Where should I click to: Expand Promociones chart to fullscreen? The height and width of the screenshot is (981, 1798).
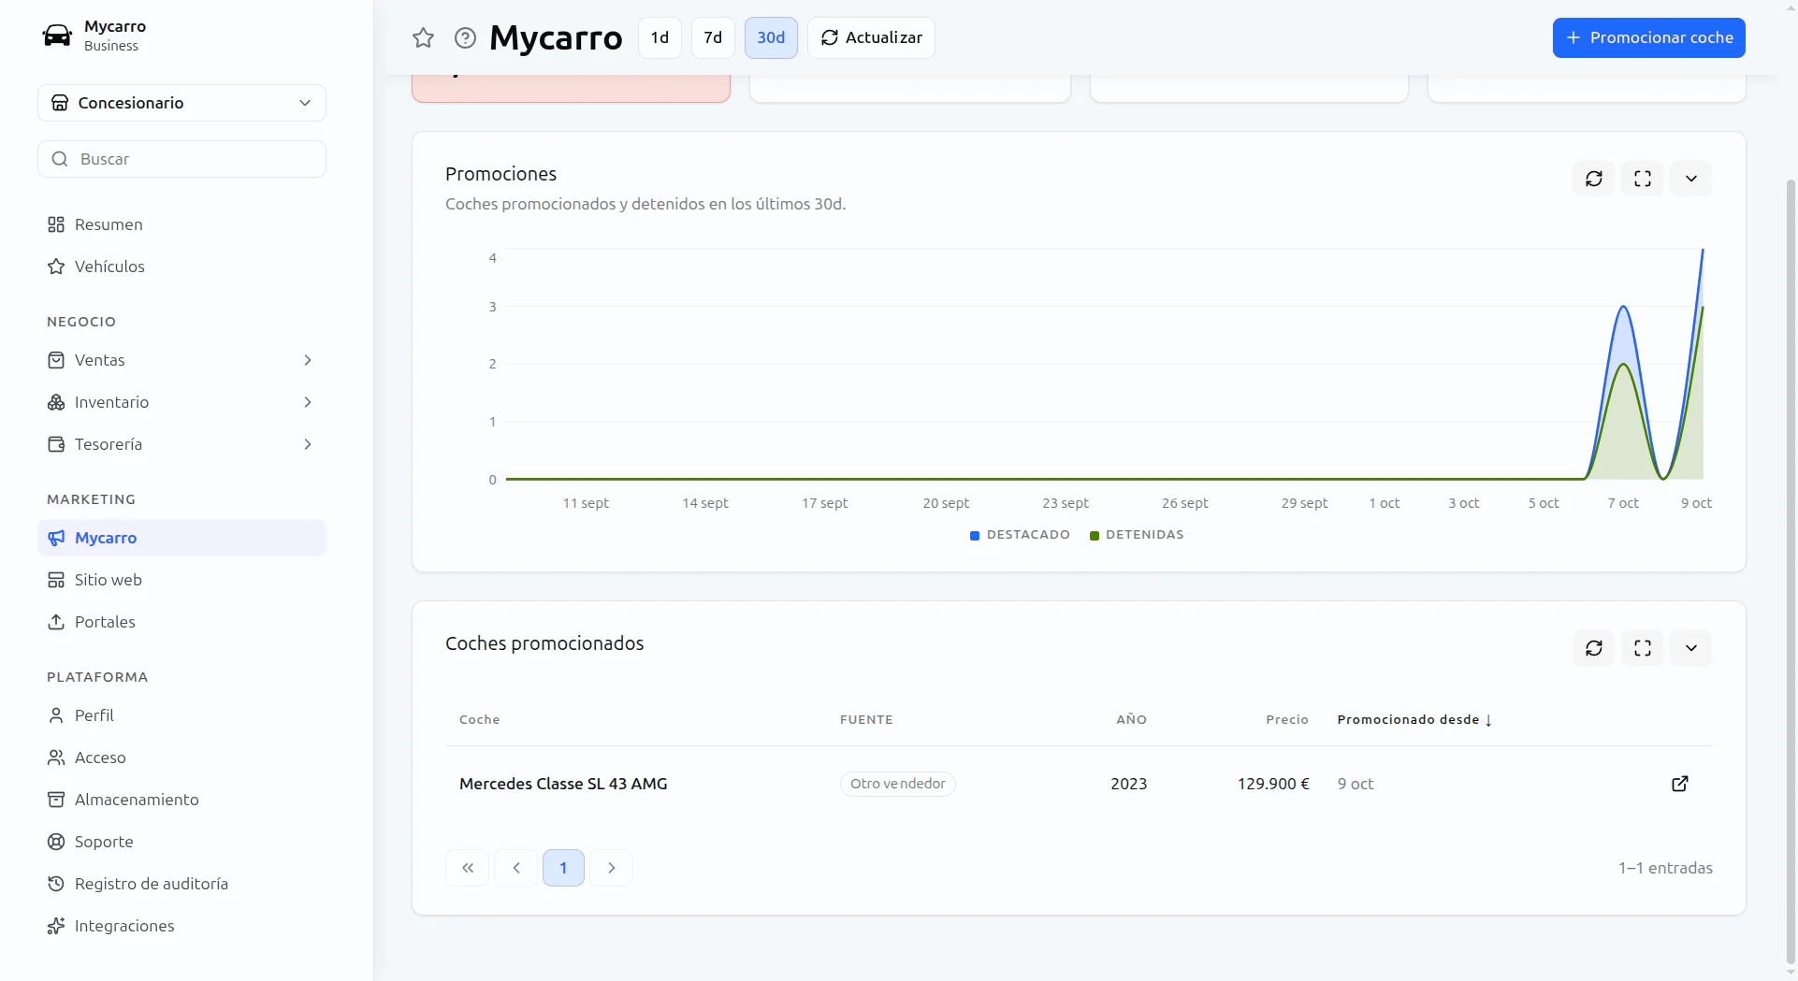[x=1643, y=179]
